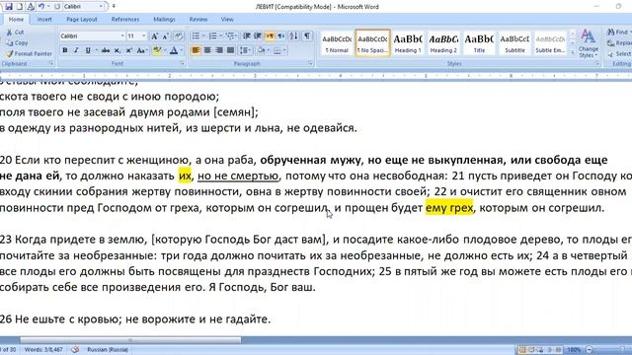632x355 pixels.
Task: Click the spelling check icon in status bar
Action: coord(75,349)
